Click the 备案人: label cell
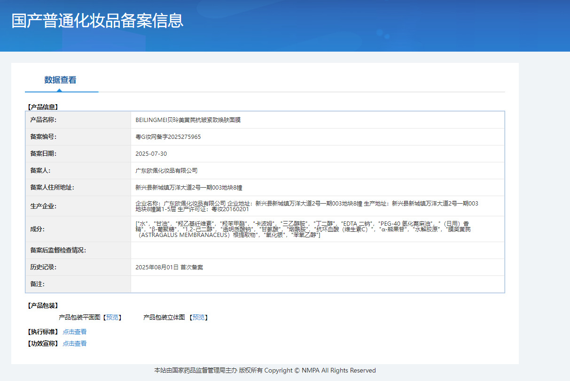570x381 pixels. pos(78,171)
